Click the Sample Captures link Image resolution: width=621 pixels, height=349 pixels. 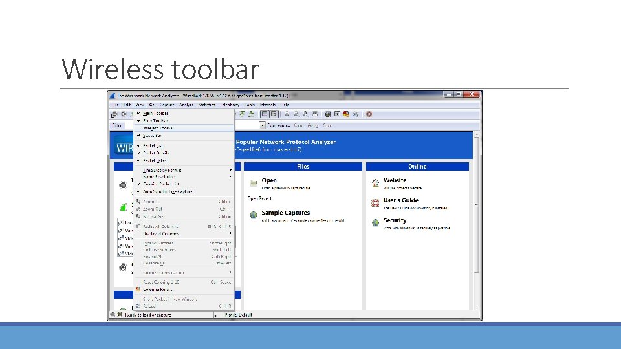coord(285,213)
